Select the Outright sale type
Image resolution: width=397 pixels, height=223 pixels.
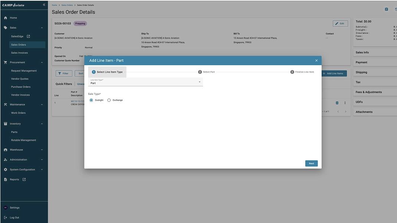[x=91, y=100]
